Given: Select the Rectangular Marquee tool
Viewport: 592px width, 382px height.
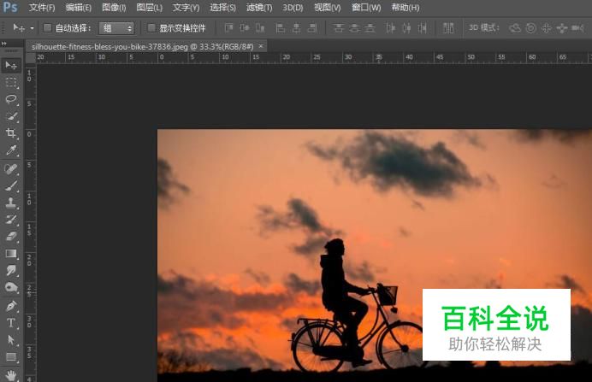Looking at the screenshot, I should tap(11, 83).
